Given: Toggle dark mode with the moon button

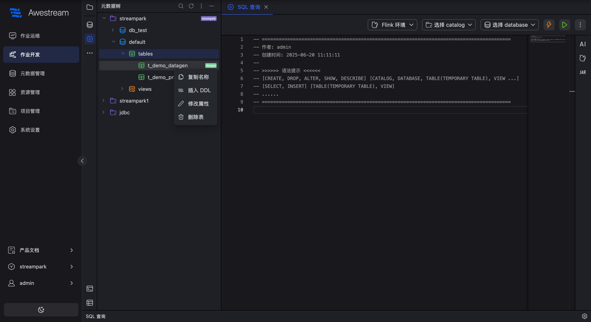Looking at the screenshot, I should (41, 310).
